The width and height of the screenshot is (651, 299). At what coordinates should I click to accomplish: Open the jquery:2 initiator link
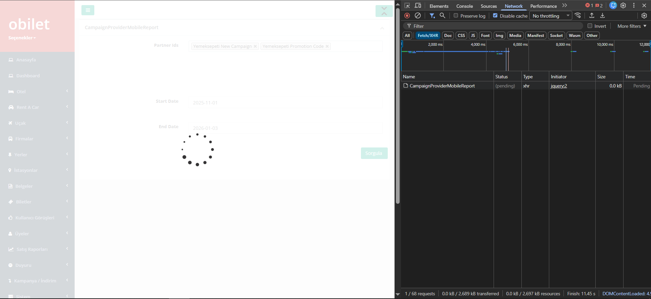tap(559, 86)
